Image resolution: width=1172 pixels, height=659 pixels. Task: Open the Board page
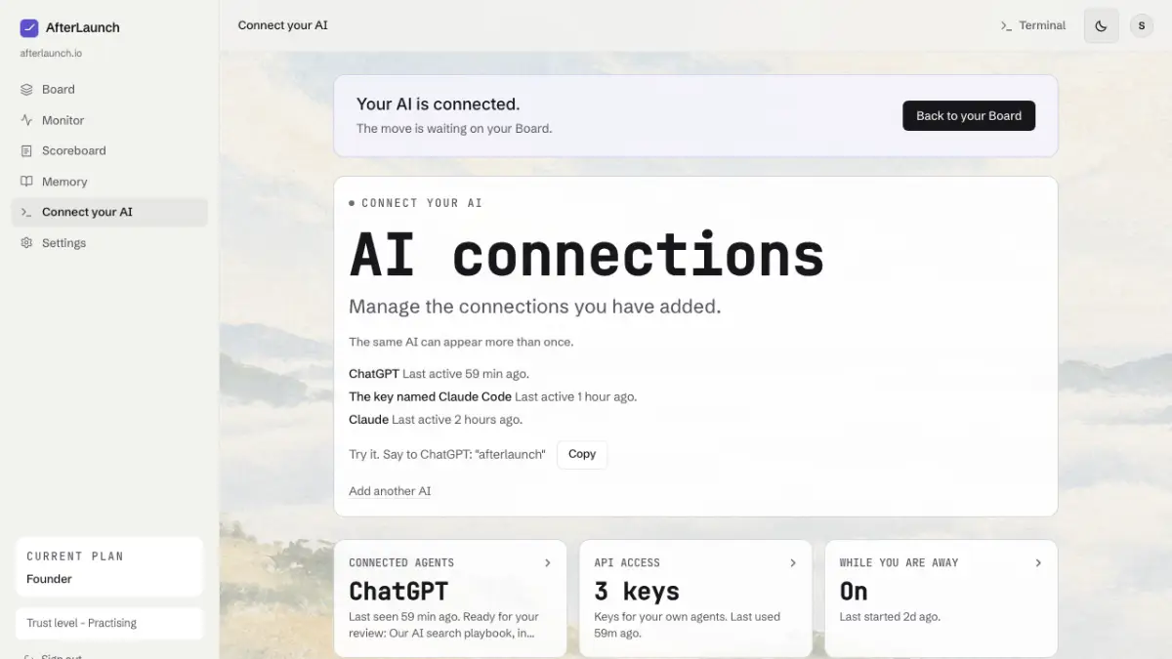[x=109, y=89]
